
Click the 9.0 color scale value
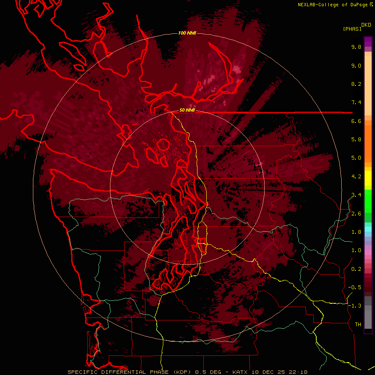(356, 65)
